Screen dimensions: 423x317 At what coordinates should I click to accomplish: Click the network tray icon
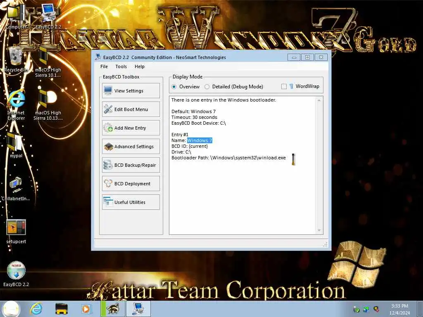click(366, 309)
